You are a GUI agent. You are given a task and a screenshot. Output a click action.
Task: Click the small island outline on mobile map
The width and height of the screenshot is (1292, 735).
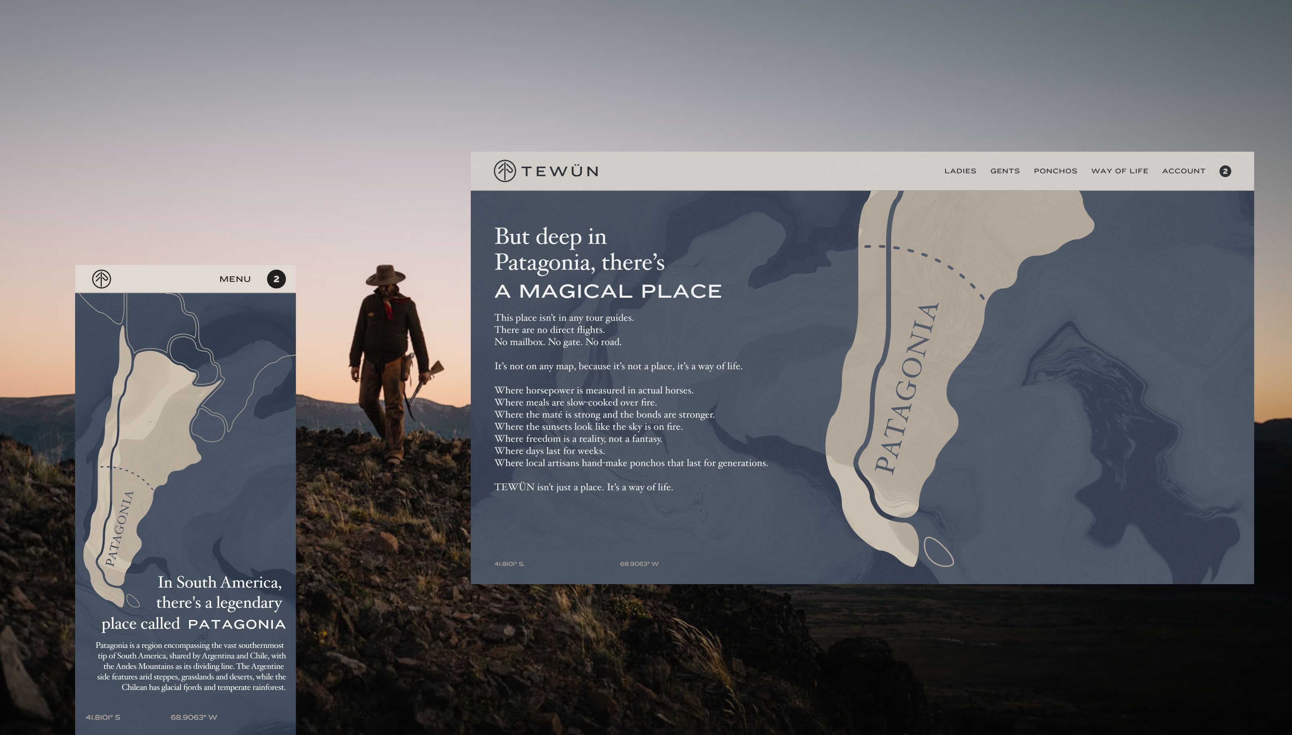tap(133, 601)
